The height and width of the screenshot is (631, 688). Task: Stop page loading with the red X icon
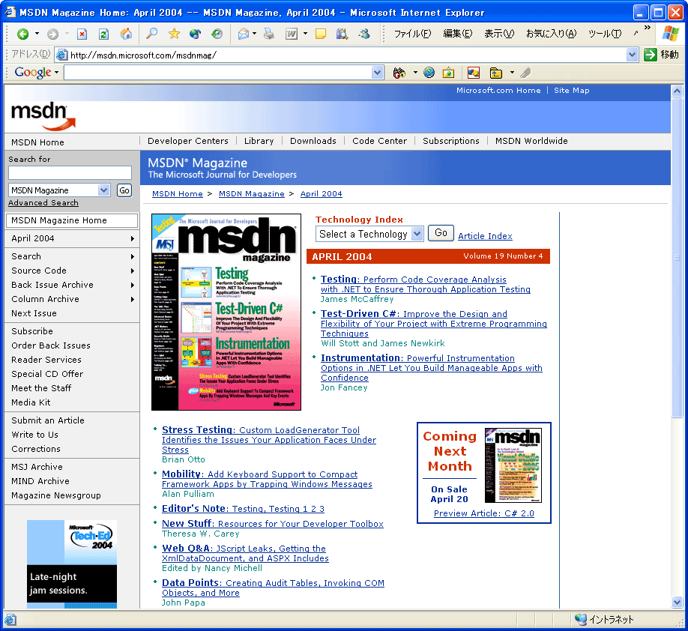click(82, 34)
